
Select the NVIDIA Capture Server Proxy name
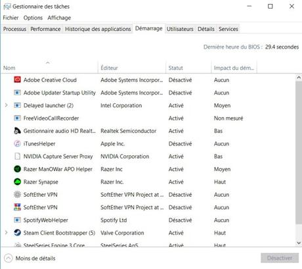point(58,157)
